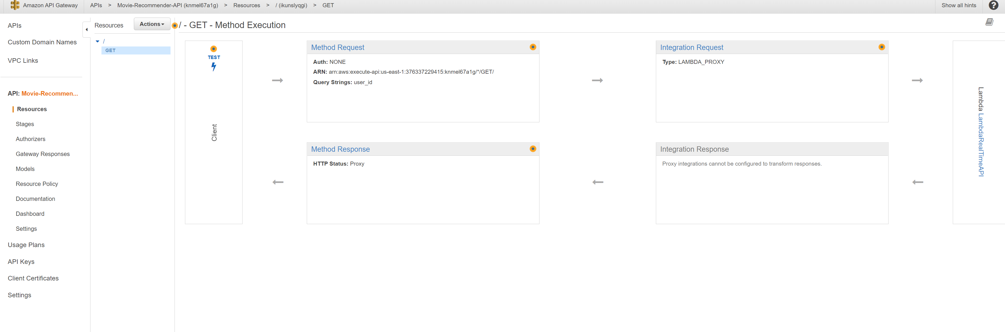Collapse the left navigation panel arrow
1005x332 pixels.
click(x=87, y=30)
